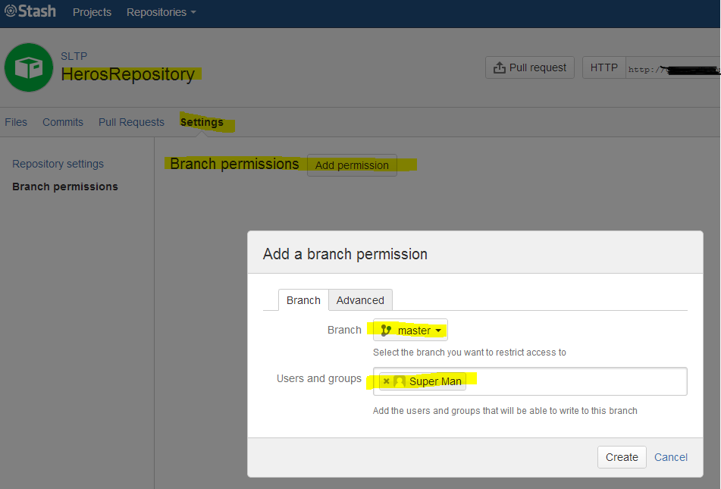Click the Add permission button
721x489 pixels.
click(x=351, y=165)
